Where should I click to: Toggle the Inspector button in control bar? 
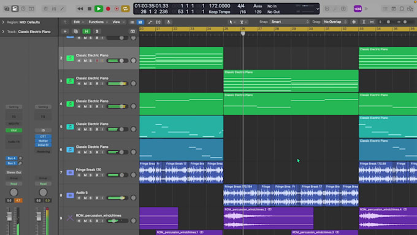pyautogui.click(x=15, y=9)
